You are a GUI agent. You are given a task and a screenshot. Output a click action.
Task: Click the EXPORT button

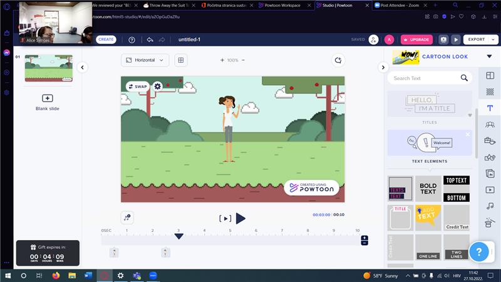pos(477,39)
